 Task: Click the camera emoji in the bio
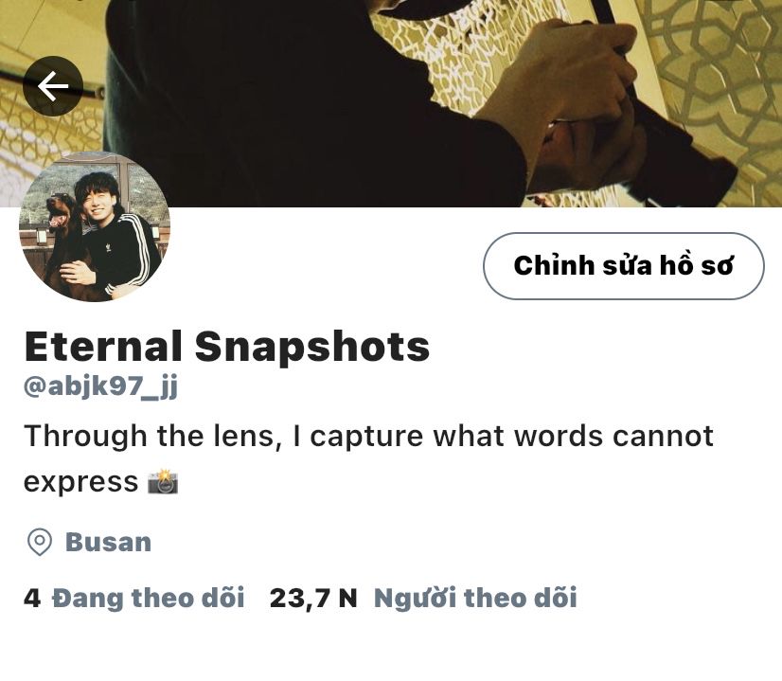tap(163, 481)
